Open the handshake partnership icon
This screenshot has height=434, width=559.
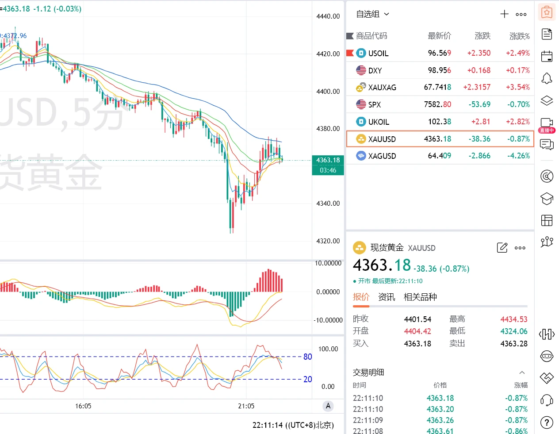547,378
